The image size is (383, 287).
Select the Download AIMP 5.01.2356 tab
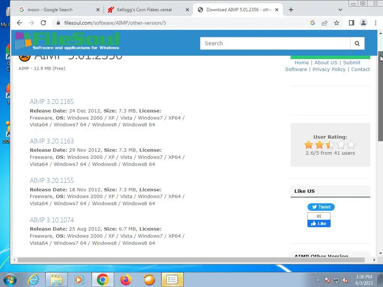click(x=239, y=10)
